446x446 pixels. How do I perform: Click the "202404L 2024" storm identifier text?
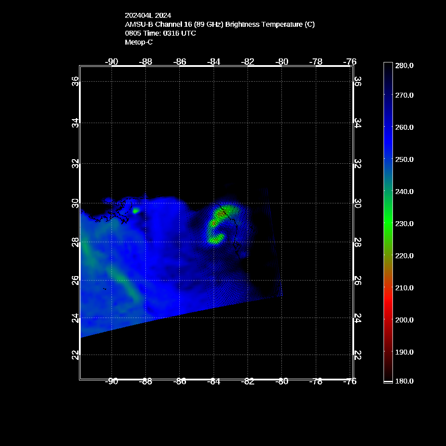(x=148, y=16)
